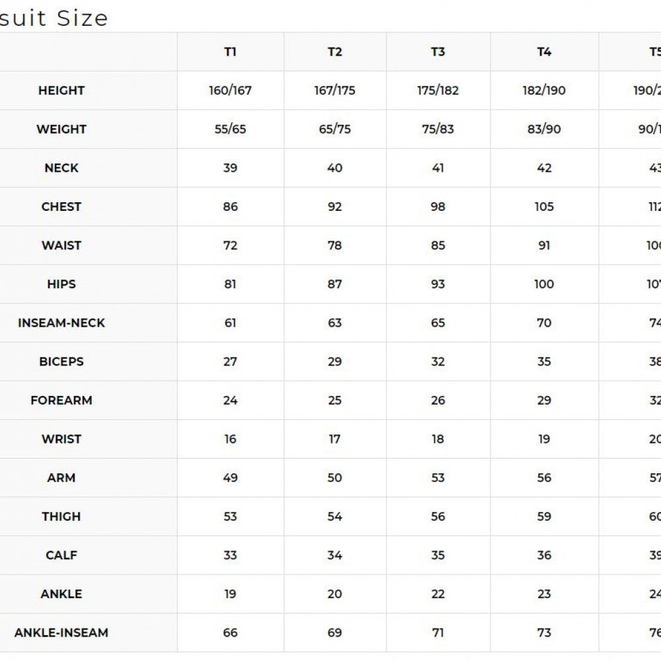This screenshot has height=661, width=661.
Task: Select the T4 column header
Action: (x=544, y=52)
